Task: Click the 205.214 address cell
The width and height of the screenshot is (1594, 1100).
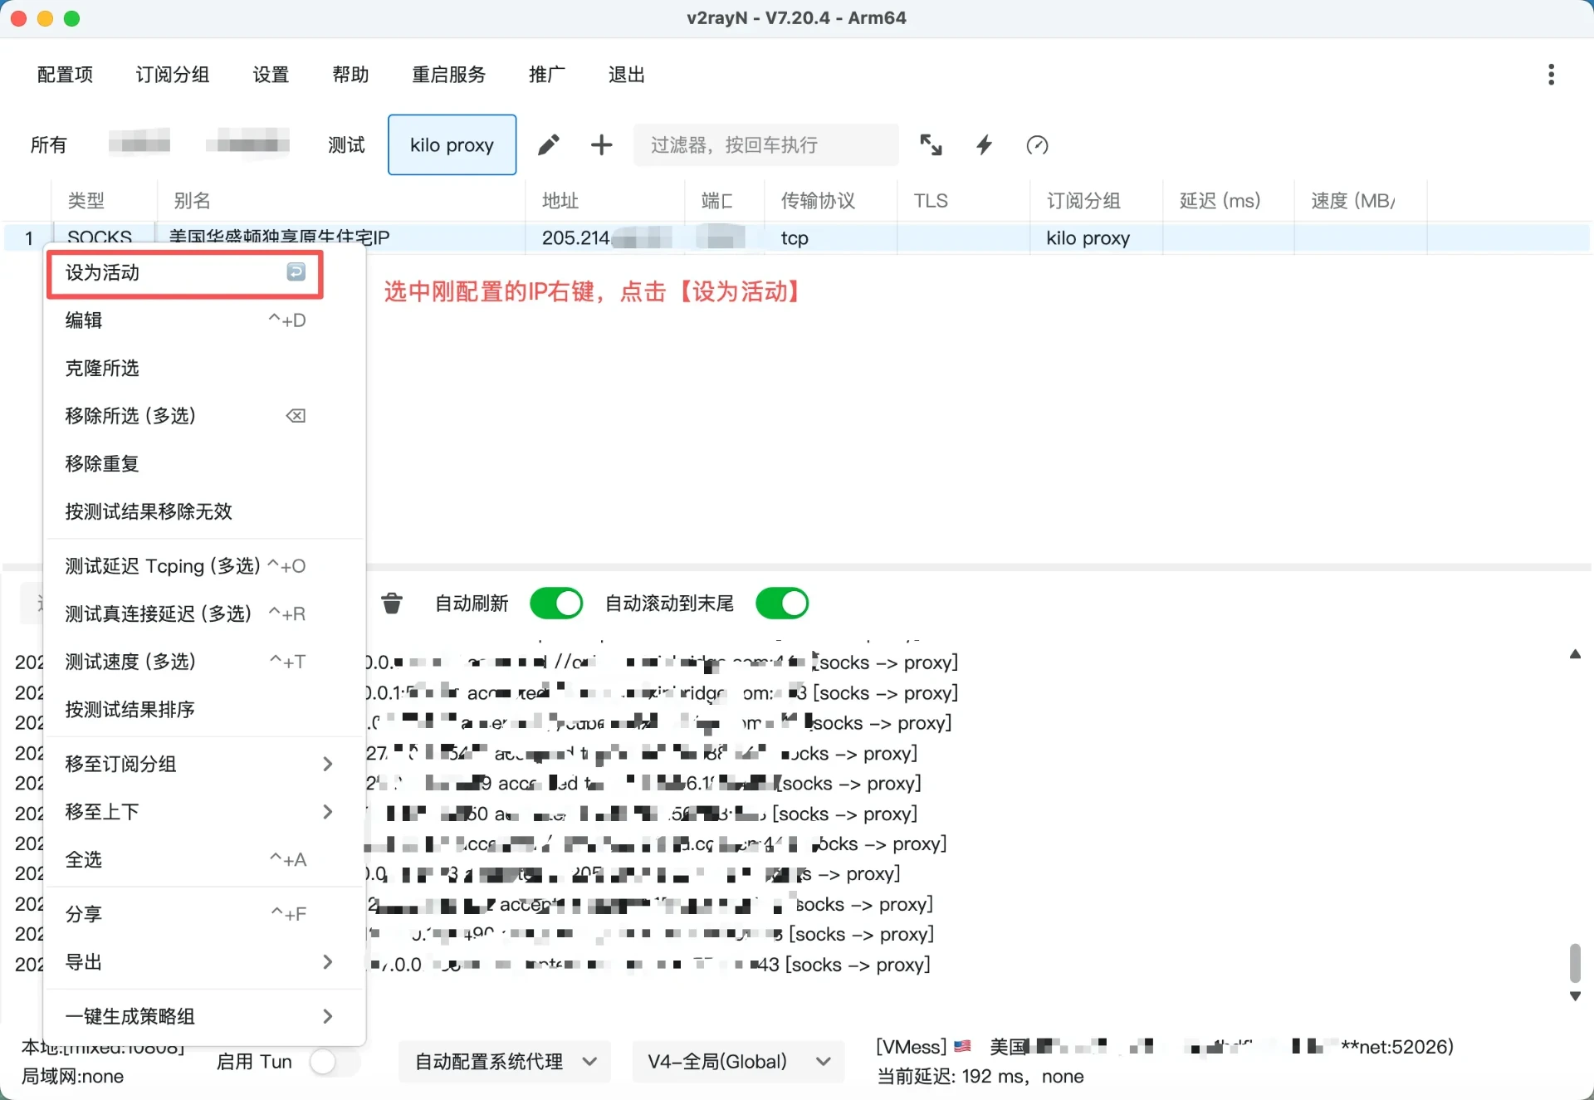Action: [x=605, y=238]
